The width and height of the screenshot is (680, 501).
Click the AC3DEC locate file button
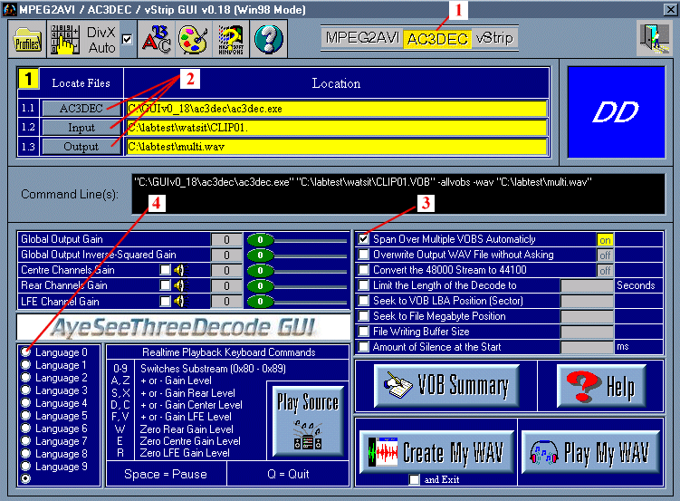click(x=81, y=108)
